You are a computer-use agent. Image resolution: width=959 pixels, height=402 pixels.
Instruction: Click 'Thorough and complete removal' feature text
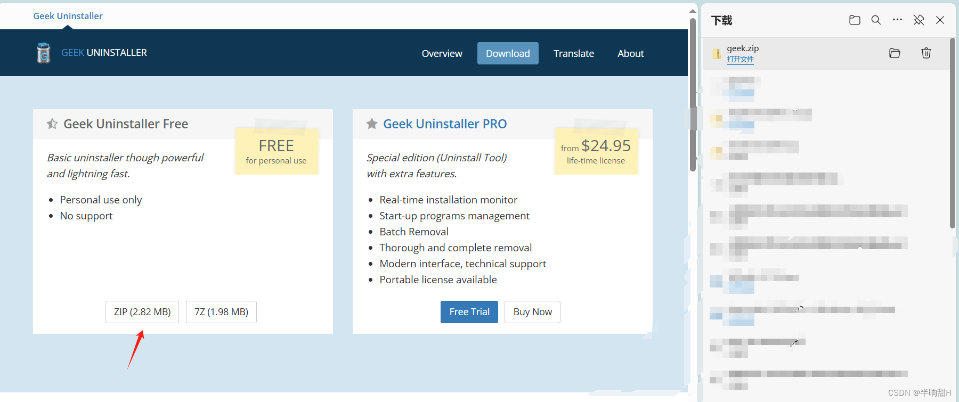(x=456, y=248)
